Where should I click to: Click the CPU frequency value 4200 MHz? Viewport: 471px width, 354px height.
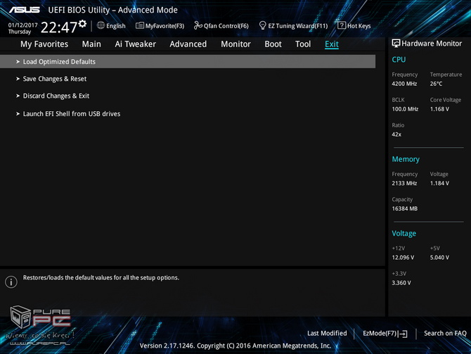click(404, 84)
